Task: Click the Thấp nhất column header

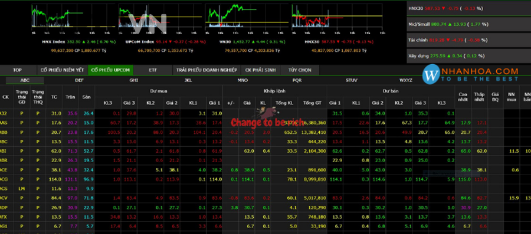Action: click(479, 97)
